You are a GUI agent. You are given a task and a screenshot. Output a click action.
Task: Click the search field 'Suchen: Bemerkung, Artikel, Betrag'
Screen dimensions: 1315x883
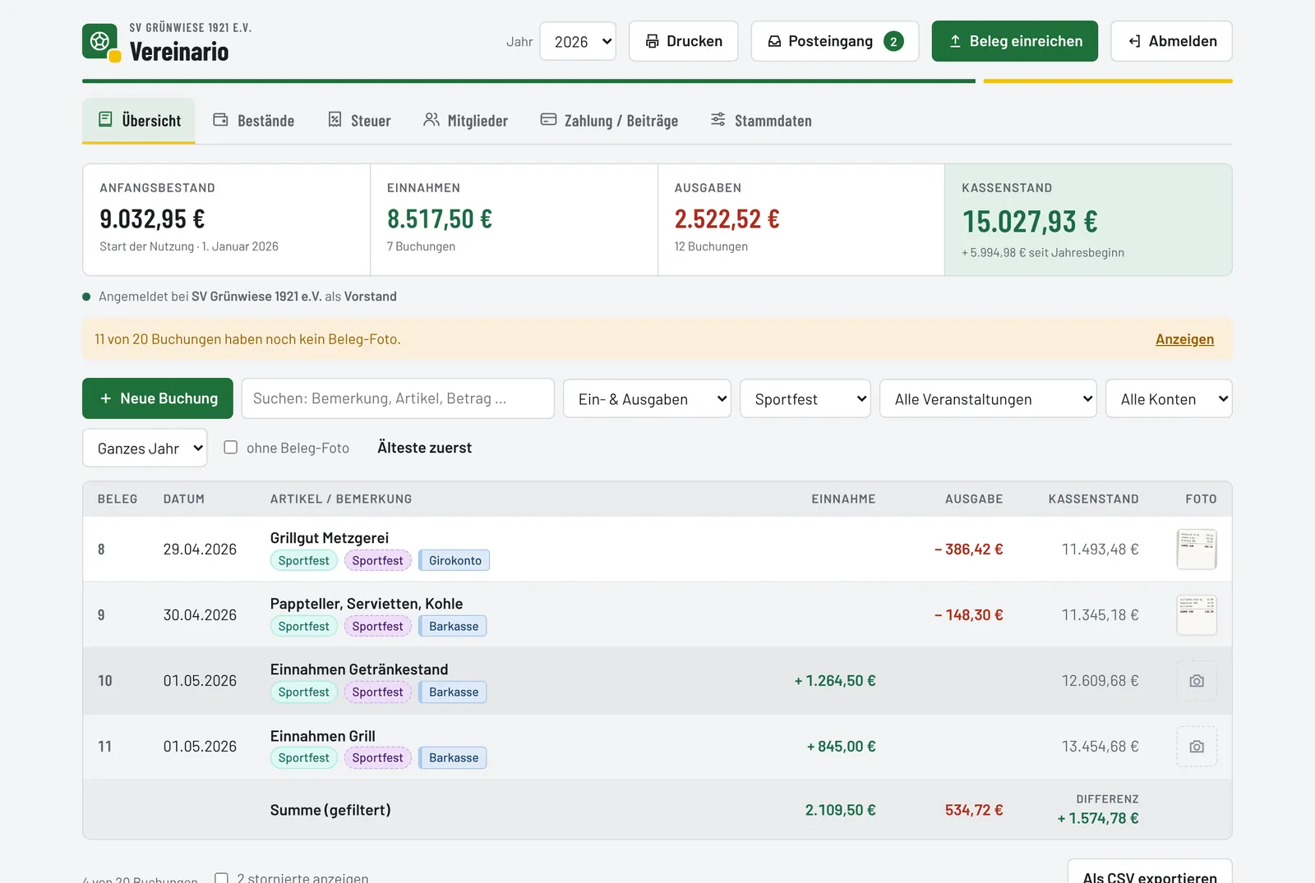(398, 398)
